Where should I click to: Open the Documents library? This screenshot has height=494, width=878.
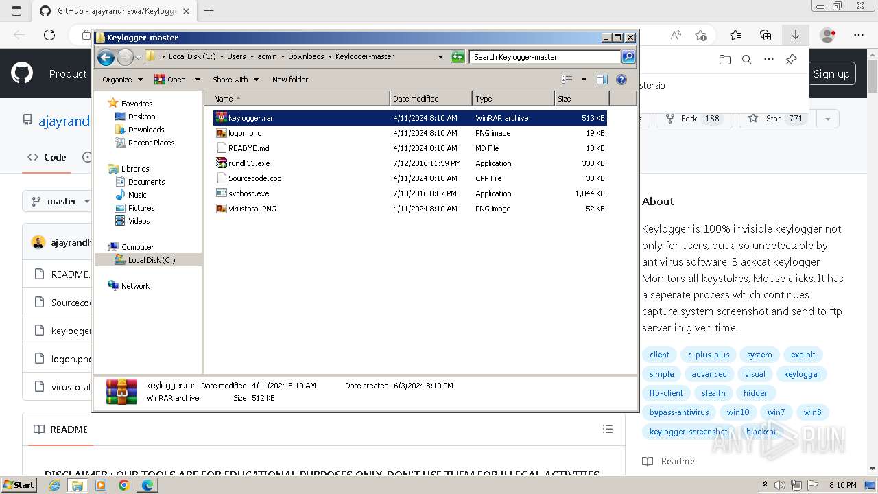(146, 182)
